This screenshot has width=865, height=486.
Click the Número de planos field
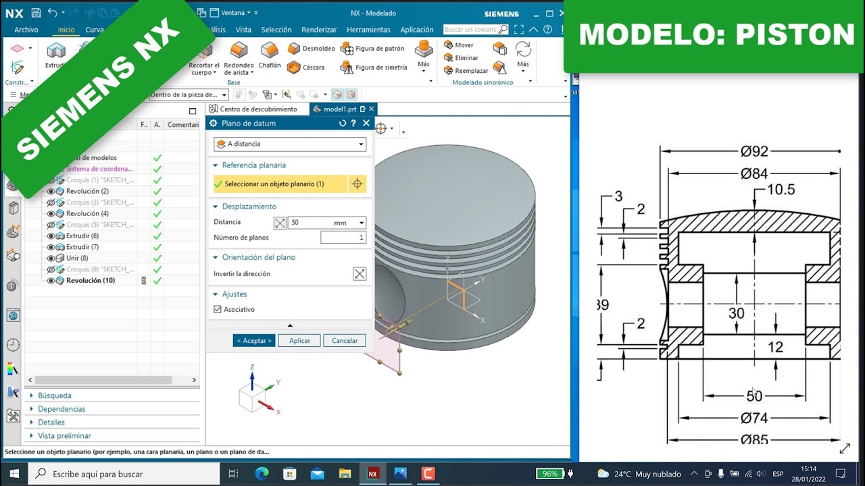pos(343,238)
